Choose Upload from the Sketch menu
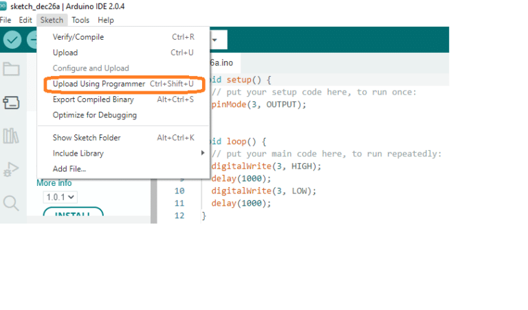The width and height of the screenshot is (528, 310). point(123,53)
